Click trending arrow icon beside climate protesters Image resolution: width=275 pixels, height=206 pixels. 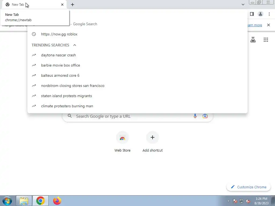coord(34,106)
